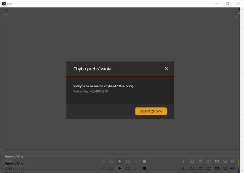
Task: Click the black volume speaker icon
Action: click(232, 168)
